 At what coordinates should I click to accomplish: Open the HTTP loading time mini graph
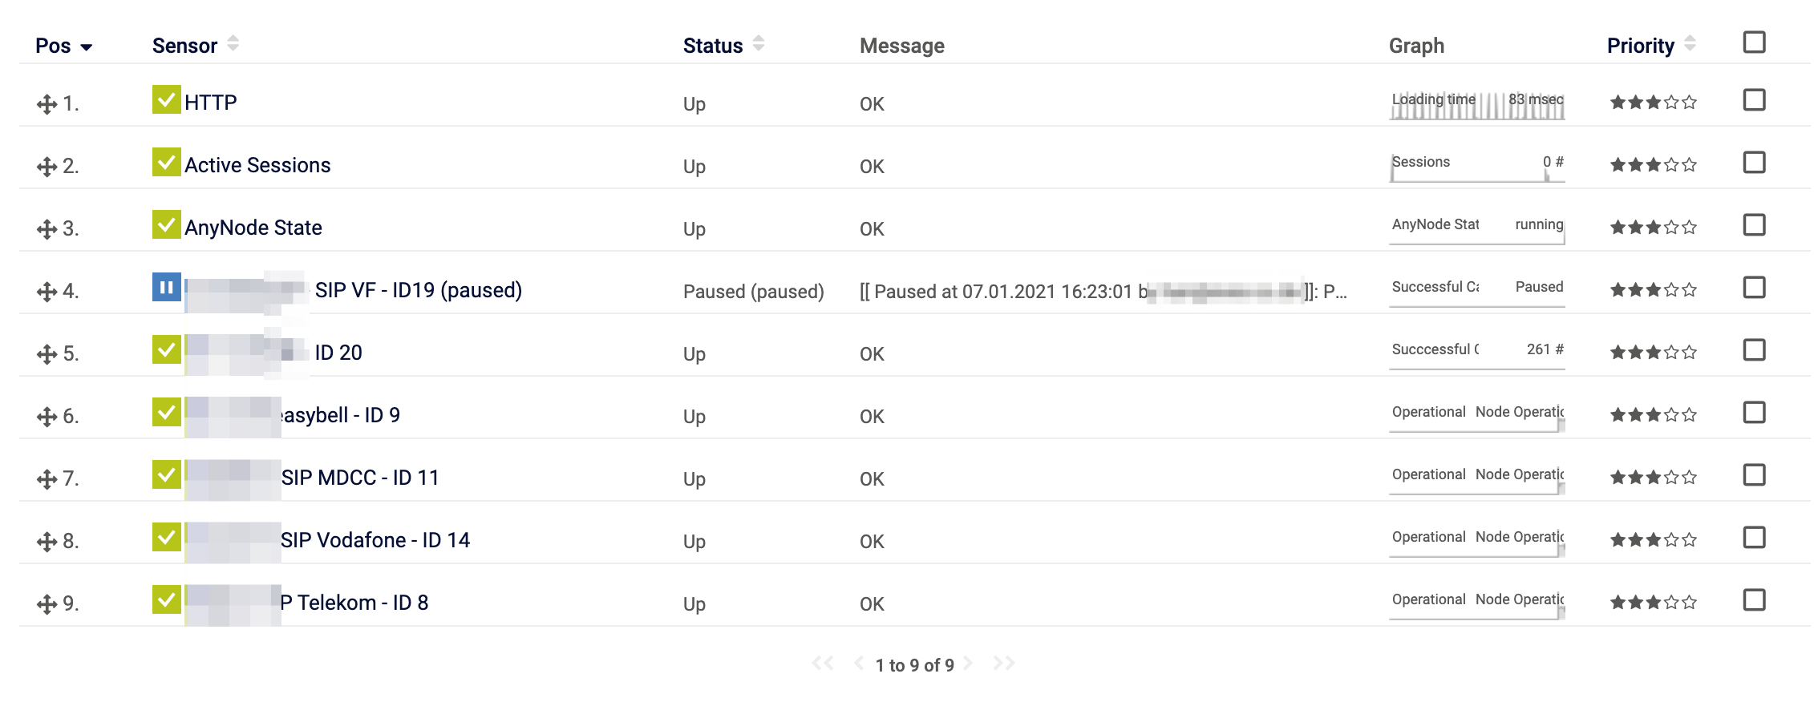1477,105
